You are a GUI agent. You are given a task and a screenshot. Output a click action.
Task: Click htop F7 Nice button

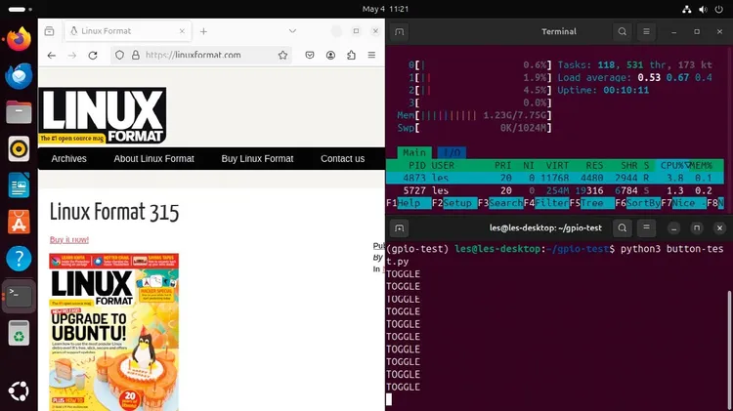coord(683,203)
